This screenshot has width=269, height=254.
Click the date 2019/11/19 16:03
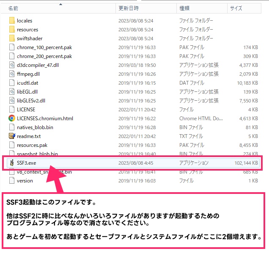(137, 181)
